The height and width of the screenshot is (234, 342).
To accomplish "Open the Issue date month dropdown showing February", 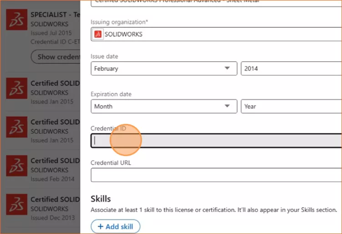I will coord(164,68).
